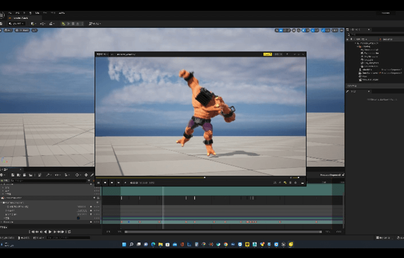
Task: Open the Sequencer globe dropdown in its toolbar
Action: click(2, 175)
